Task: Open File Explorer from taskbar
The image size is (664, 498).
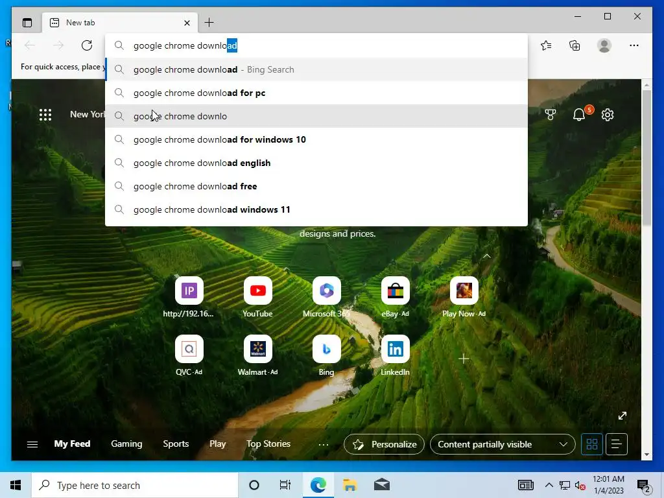Action: pyautogui.click(x=350, y=485)
